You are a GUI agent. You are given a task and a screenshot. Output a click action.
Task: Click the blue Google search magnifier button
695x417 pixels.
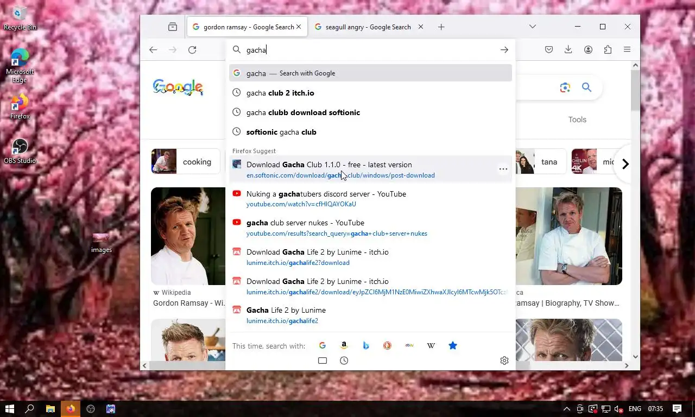point(586,87)
